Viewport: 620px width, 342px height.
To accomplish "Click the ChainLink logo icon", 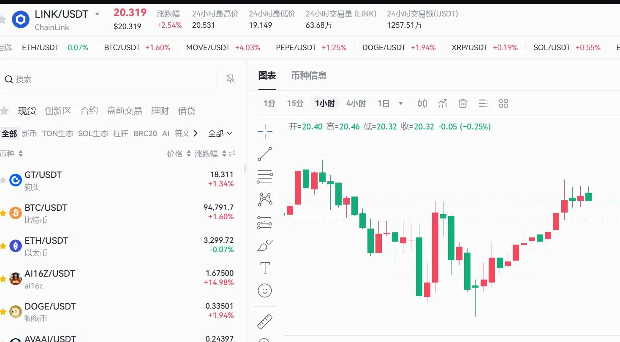I will [x=21, y=19].
